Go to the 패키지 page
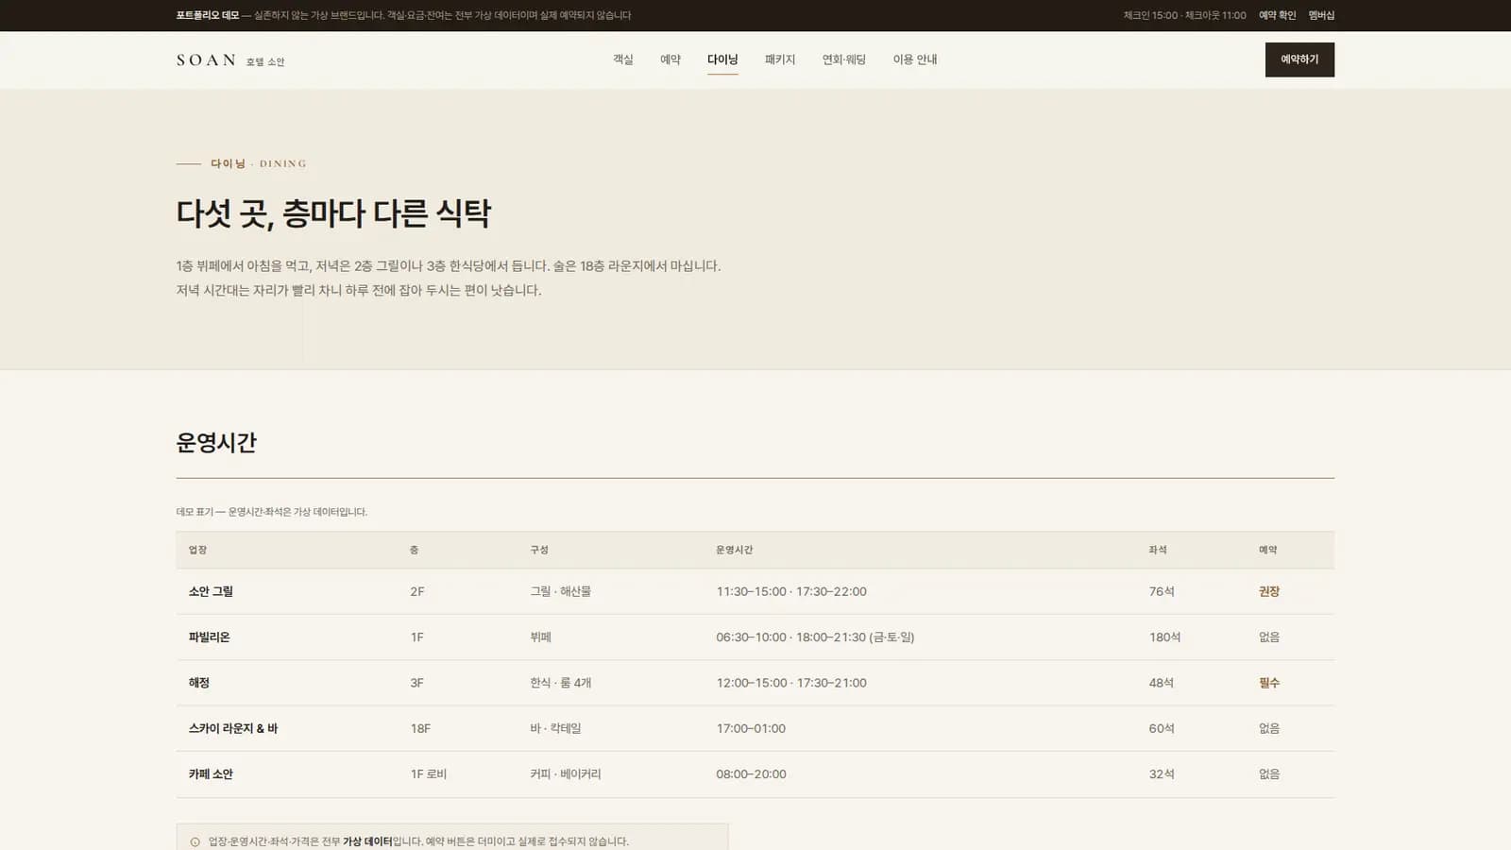This screenshot has height=850, width=1511. point(780,59)
